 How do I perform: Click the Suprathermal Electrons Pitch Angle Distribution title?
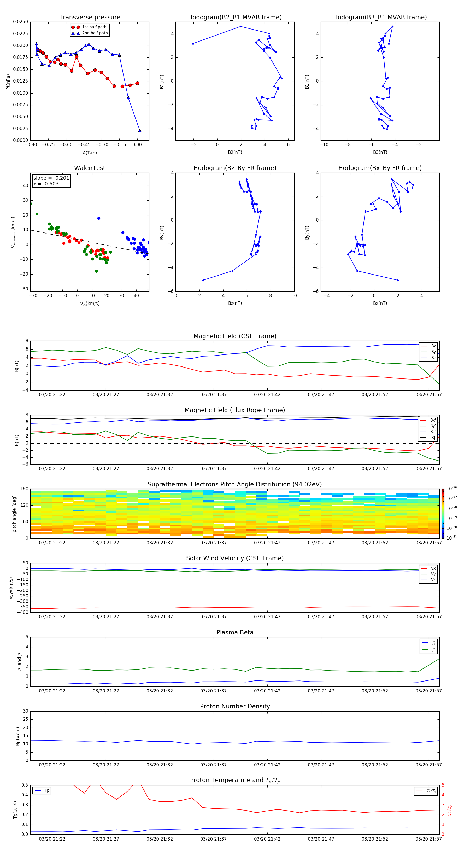point(235,485)
